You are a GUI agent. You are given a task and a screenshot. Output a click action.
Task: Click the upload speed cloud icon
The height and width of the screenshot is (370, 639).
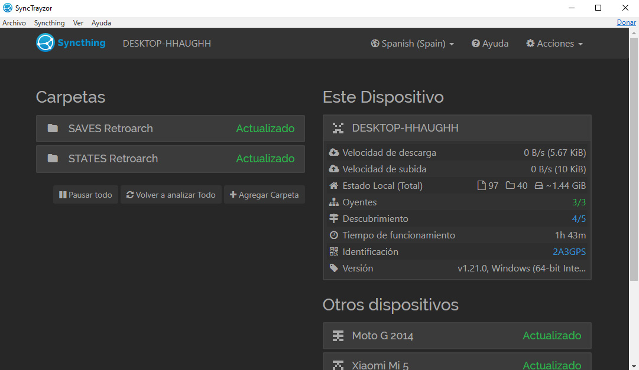(x=334, y=169)
